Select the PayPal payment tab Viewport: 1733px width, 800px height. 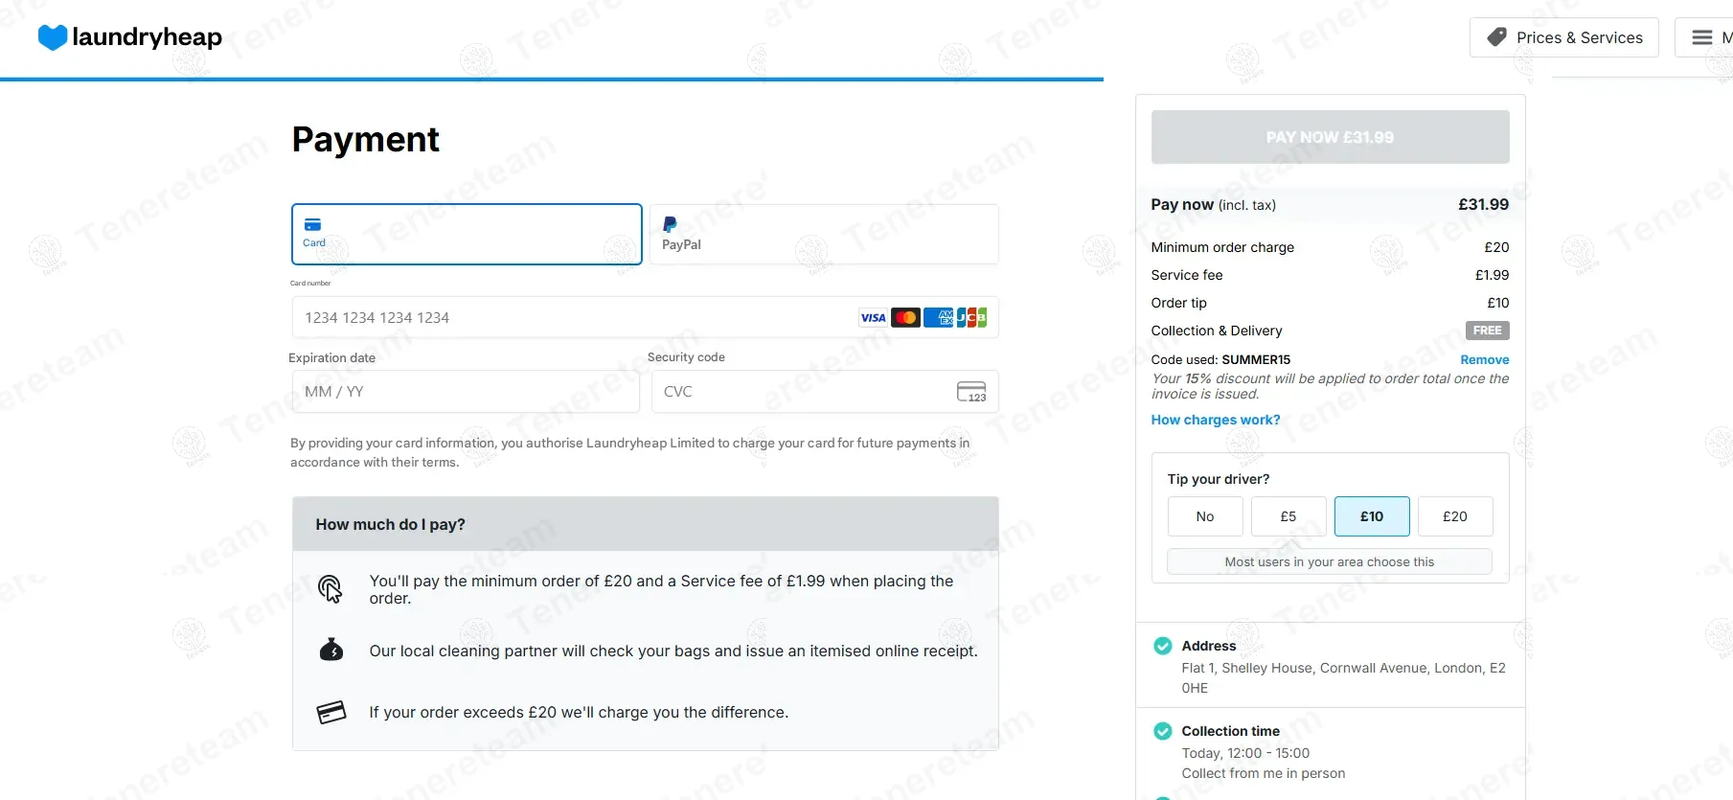(x=824, y=234)
